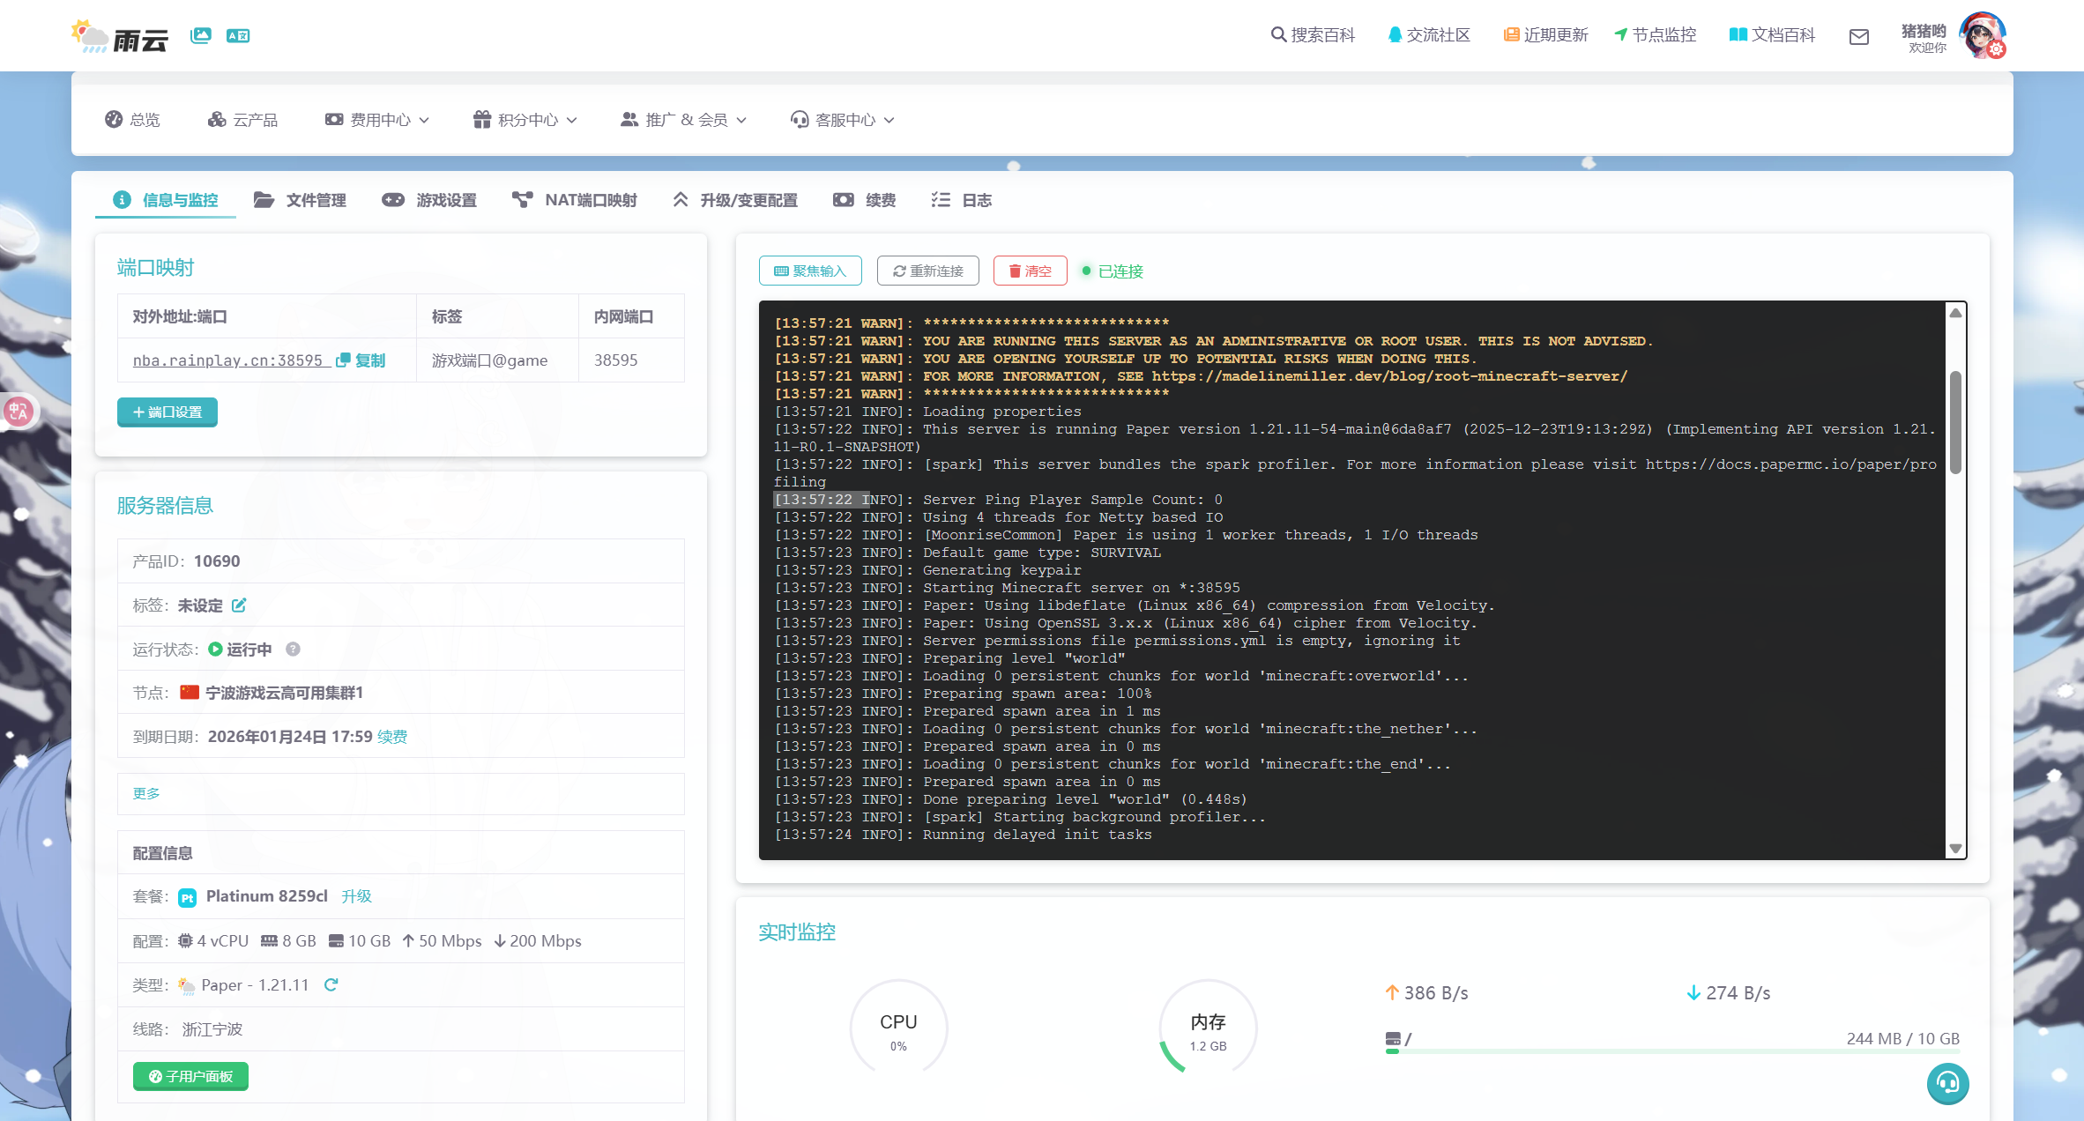The height and width of the screenshot is (1121, 2084).
Task: Click the 端口设置 button
Action: 167,412
